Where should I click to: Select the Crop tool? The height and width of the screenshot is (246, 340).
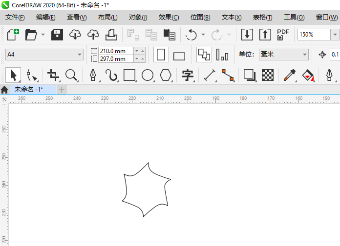pos(53,76)
